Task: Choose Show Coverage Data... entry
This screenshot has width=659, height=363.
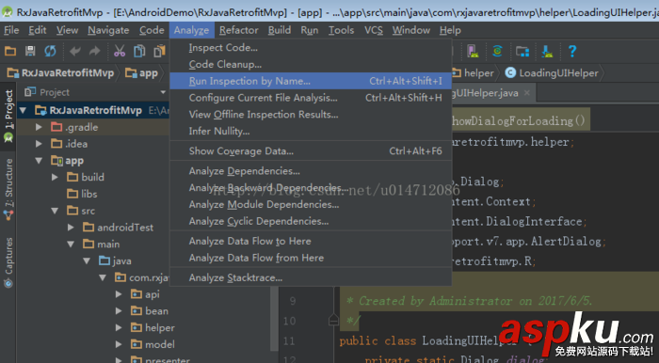Action: pyautogui.click(x=311, y=151)
